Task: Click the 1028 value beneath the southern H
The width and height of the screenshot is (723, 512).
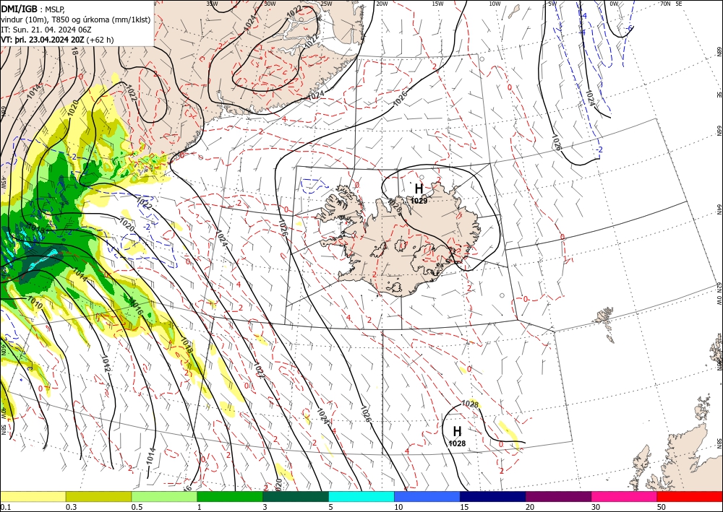Action: pos(457,443)
